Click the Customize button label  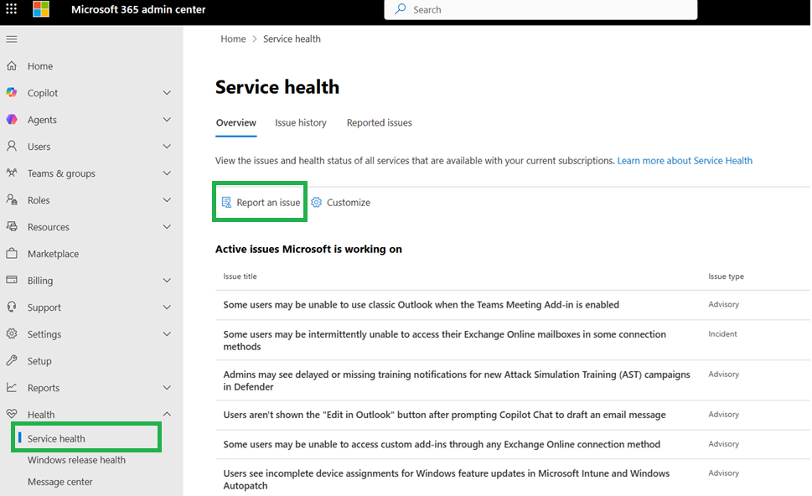click(349, 203)
